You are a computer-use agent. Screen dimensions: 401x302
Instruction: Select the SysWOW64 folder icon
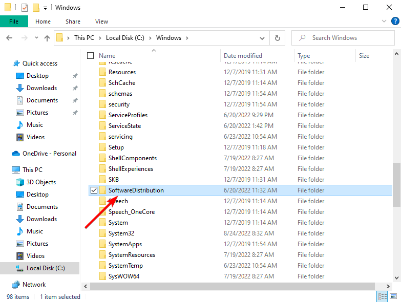102,276
